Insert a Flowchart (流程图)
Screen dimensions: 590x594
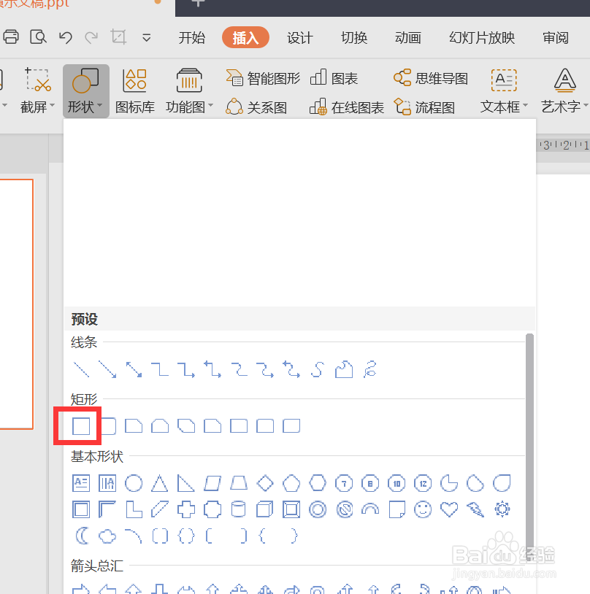[x=424, y=107]
